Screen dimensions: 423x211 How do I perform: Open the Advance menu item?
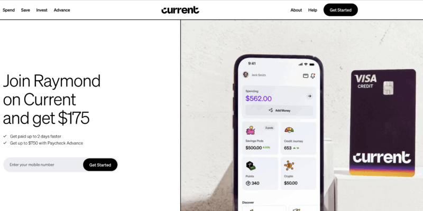pyautogui.click(x=62, y=10)
